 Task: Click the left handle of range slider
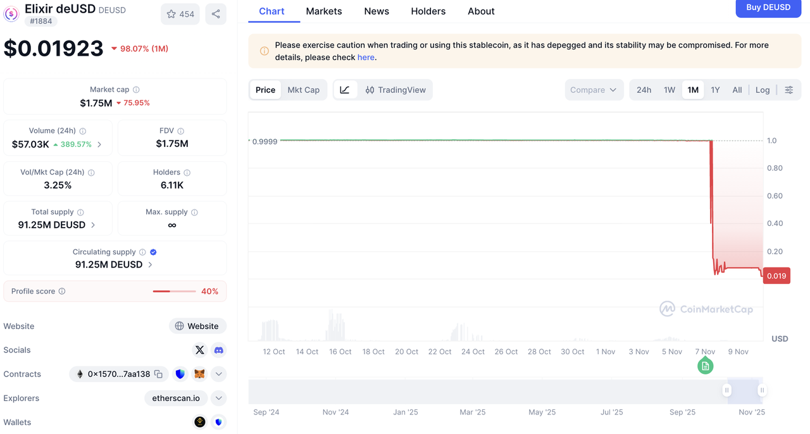728,390
